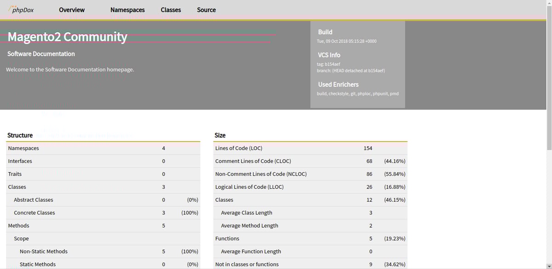Switch to the Classes navigation item
This screenshot has height=269, width=552.
point(171,10)
